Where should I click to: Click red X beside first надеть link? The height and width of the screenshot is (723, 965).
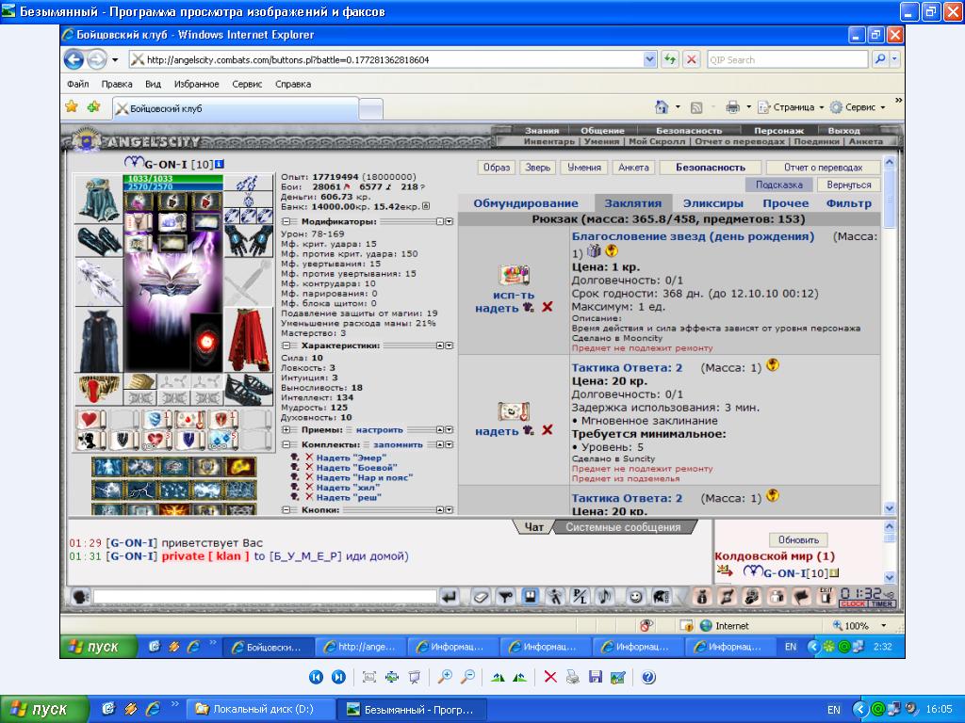pos(548,307)
